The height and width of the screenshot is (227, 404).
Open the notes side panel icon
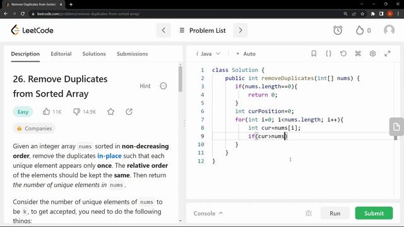coord(396,127)
